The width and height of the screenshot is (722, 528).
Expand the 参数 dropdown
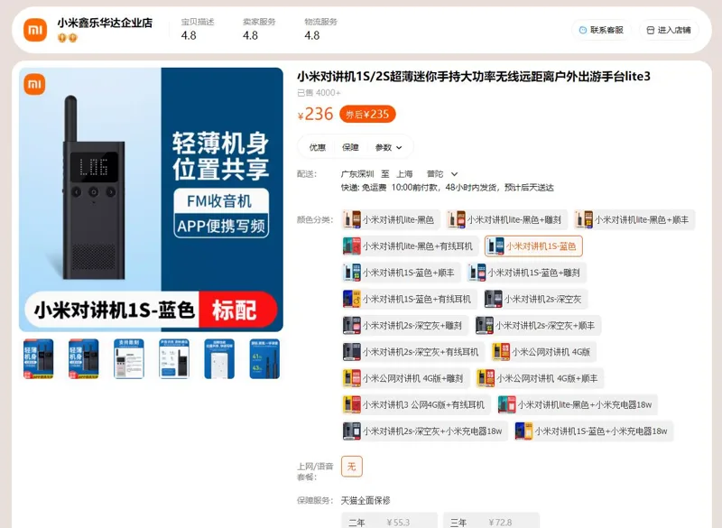[388, 147]
